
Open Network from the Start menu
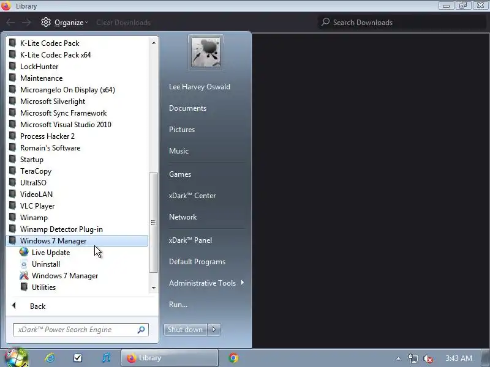[183, 217]
